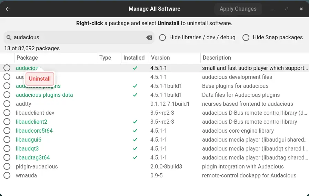Click 'audacious development files' description

tap(237, 77)
